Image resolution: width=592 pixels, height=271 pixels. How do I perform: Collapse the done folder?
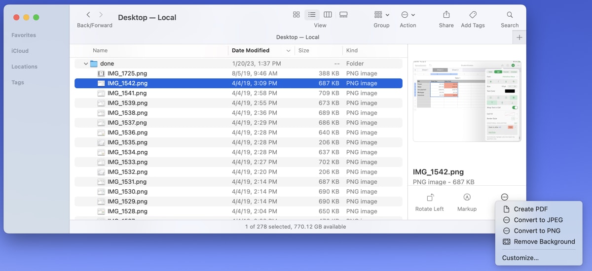pyautogui.click(x=86, y=64)
